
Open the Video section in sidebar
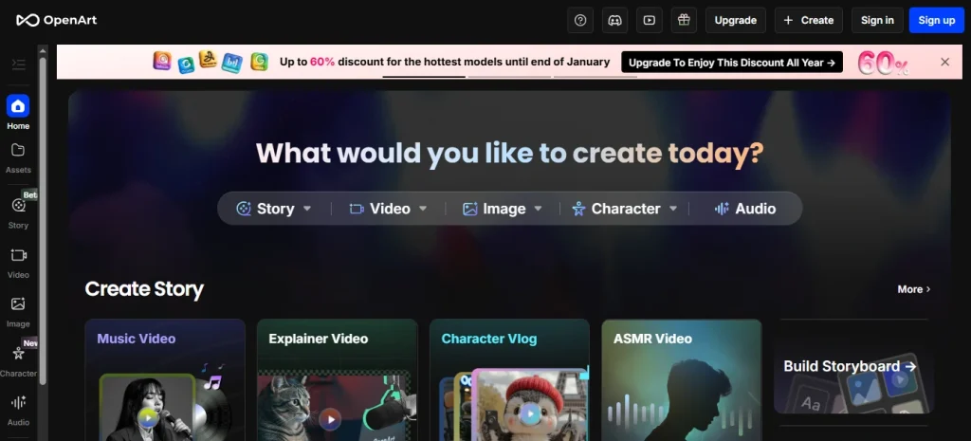[x=18, y=261]
